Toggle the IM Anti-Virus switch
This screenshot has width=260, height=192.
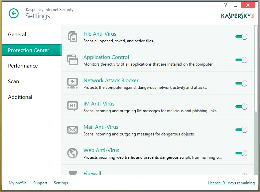[x=241, y=106]
